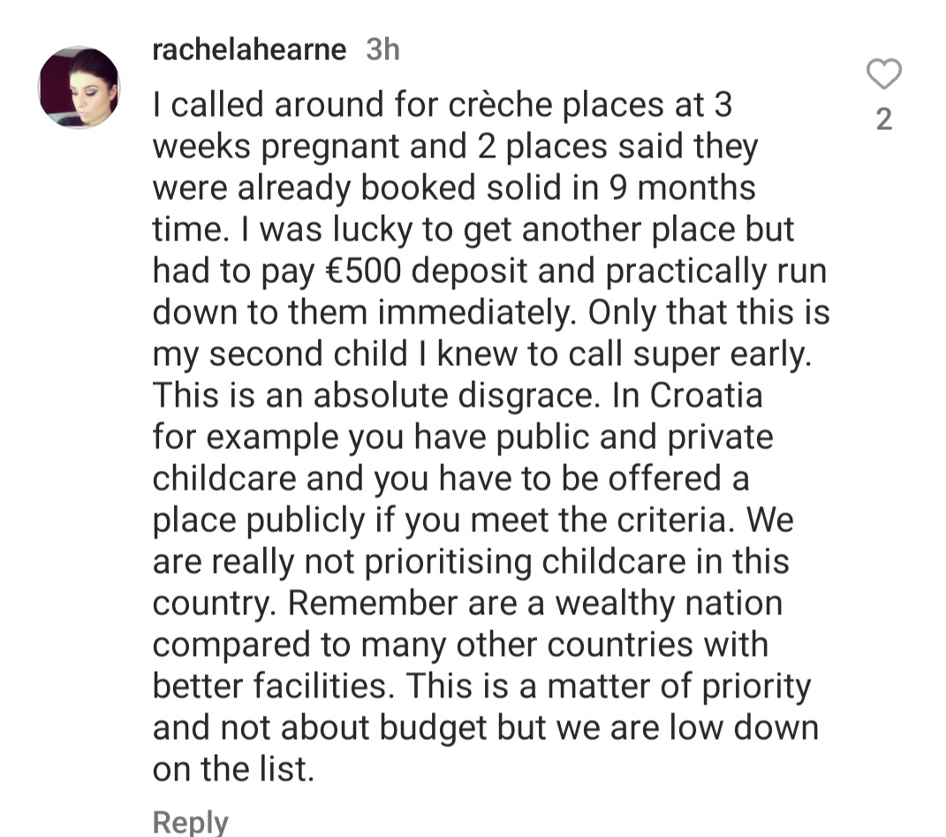This screenshot has width=946, height=837.
Task: Click the word Croatia in the comment
Action: (x=706, y=396)
